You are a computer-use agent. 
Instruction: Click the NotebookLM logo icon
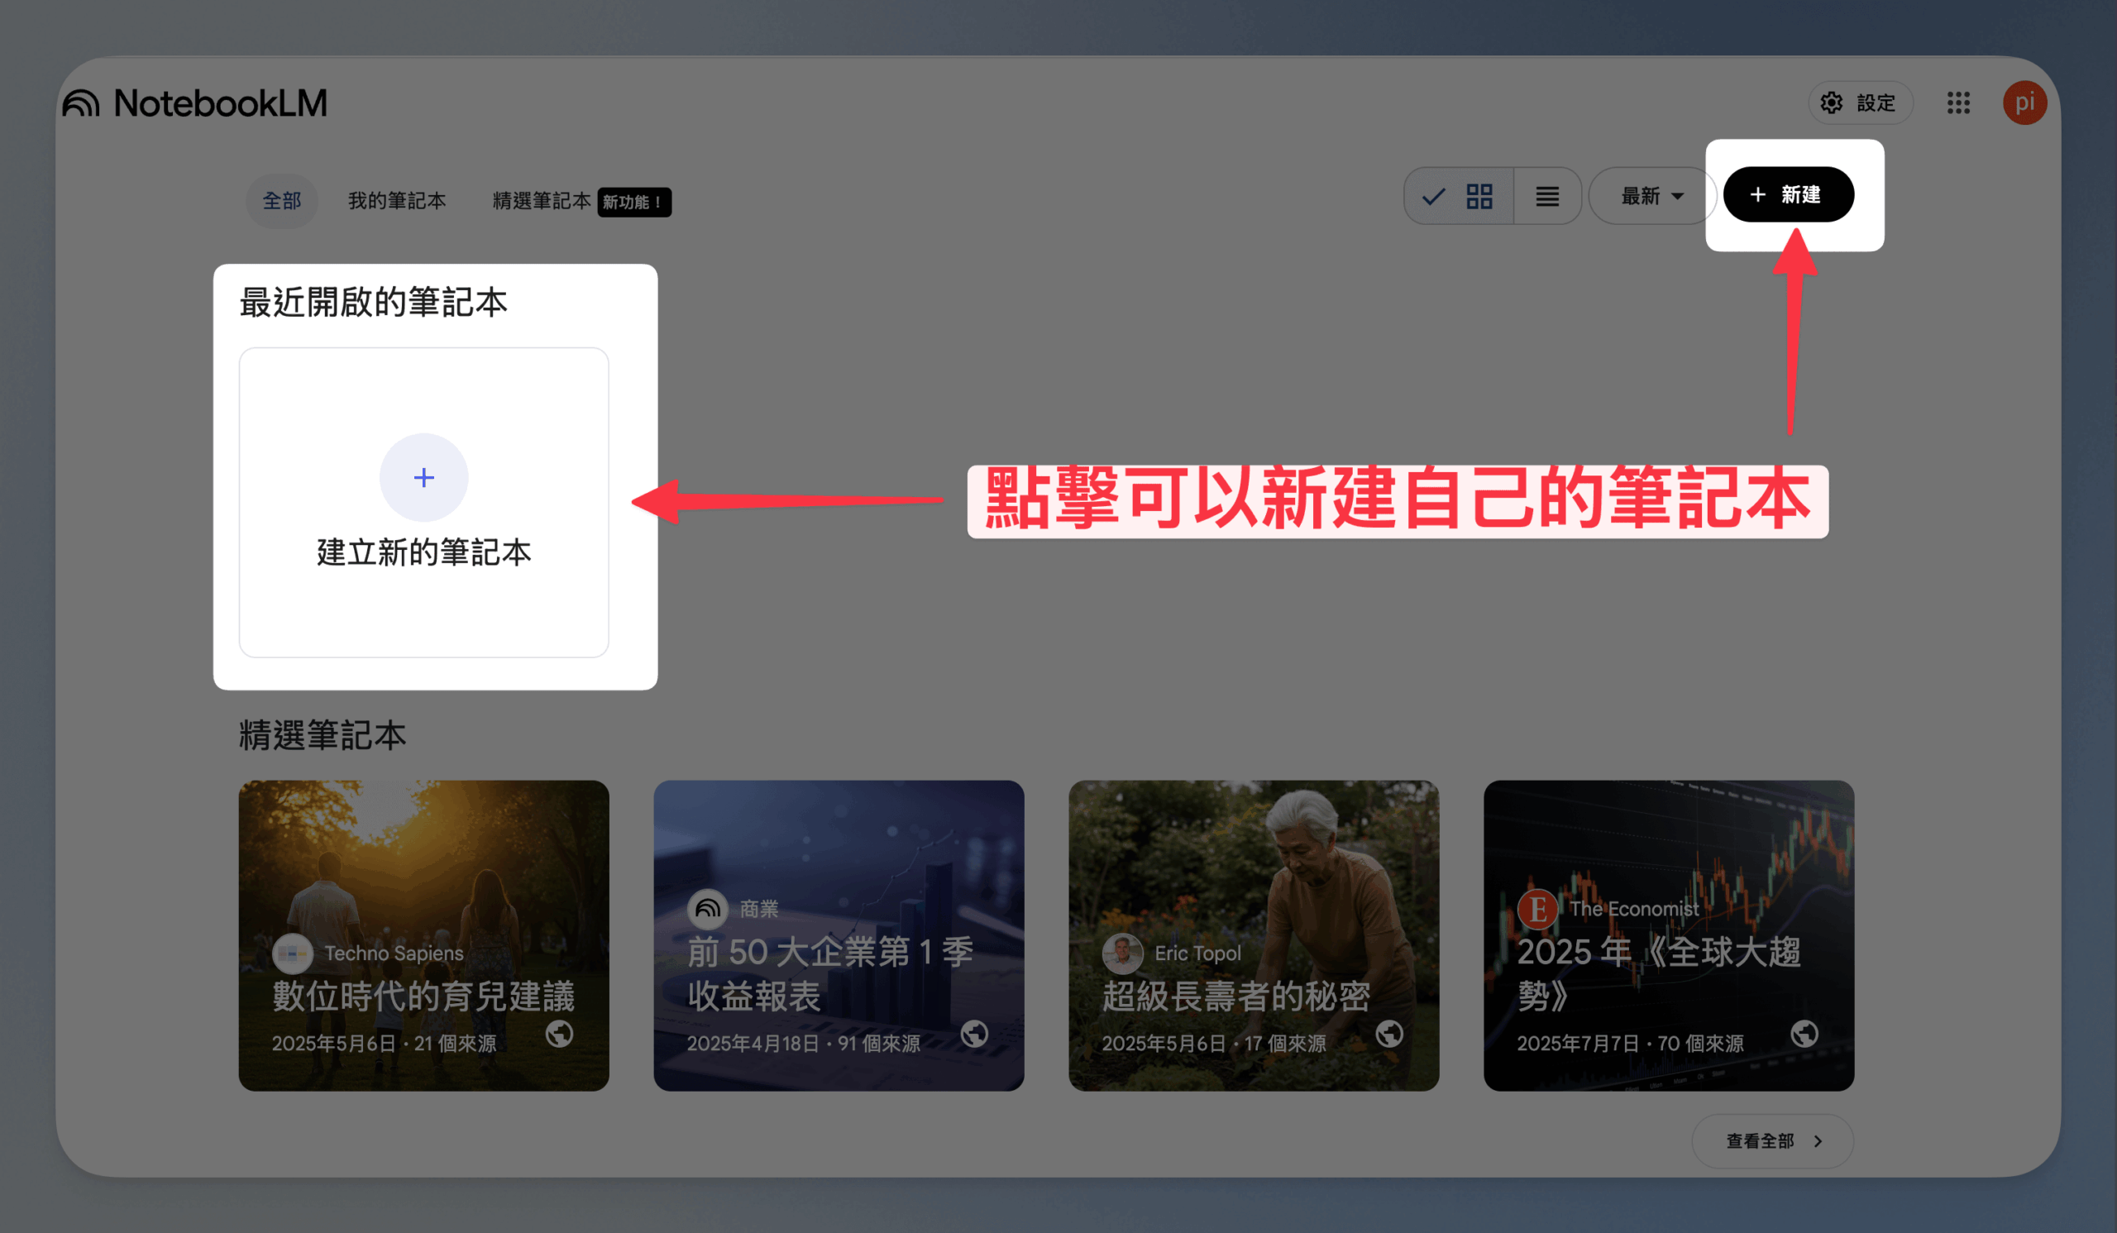coord(82,103)
